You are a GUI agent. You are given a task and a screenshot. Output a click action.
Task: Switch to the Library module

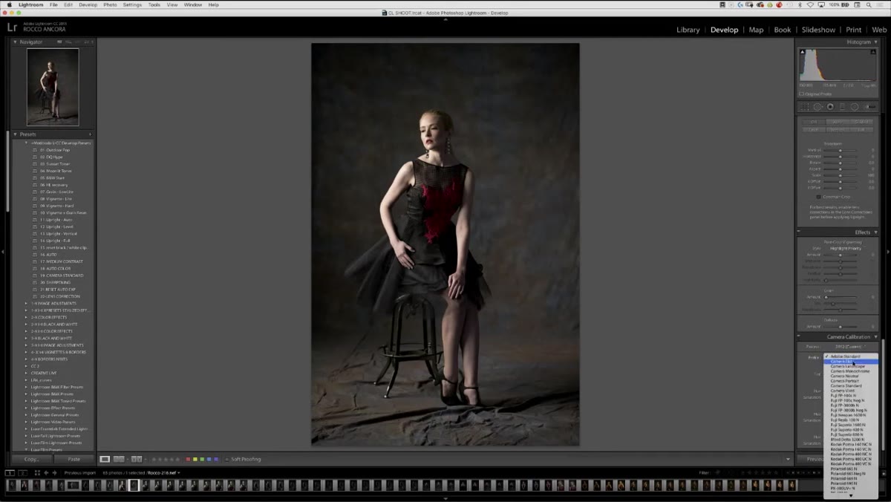pyautogui.click(x=688, y=30)
